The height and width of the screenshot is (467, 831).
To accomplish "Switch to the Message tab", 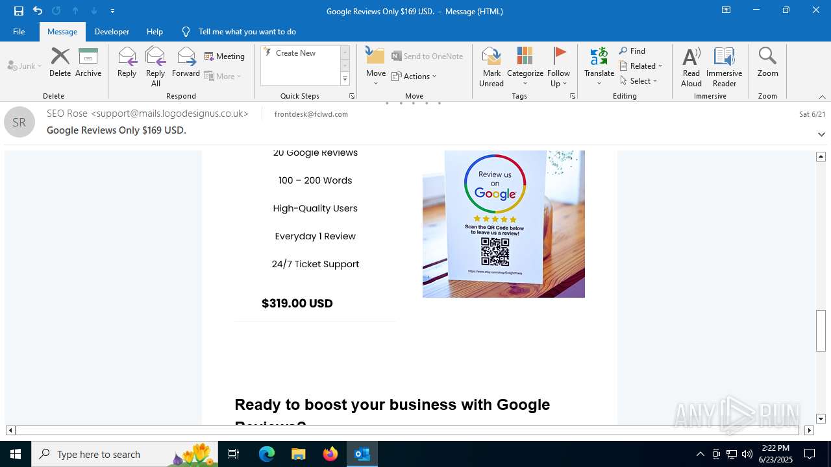I will click(x=62, y=31).
